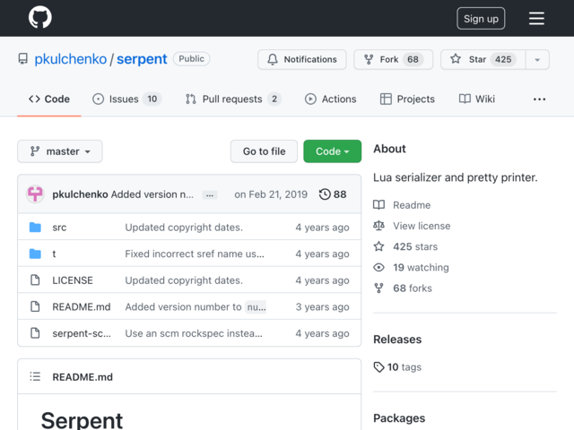574x430 pixels.
Task: Click the Notifications bell button
Action: [302, 60]
